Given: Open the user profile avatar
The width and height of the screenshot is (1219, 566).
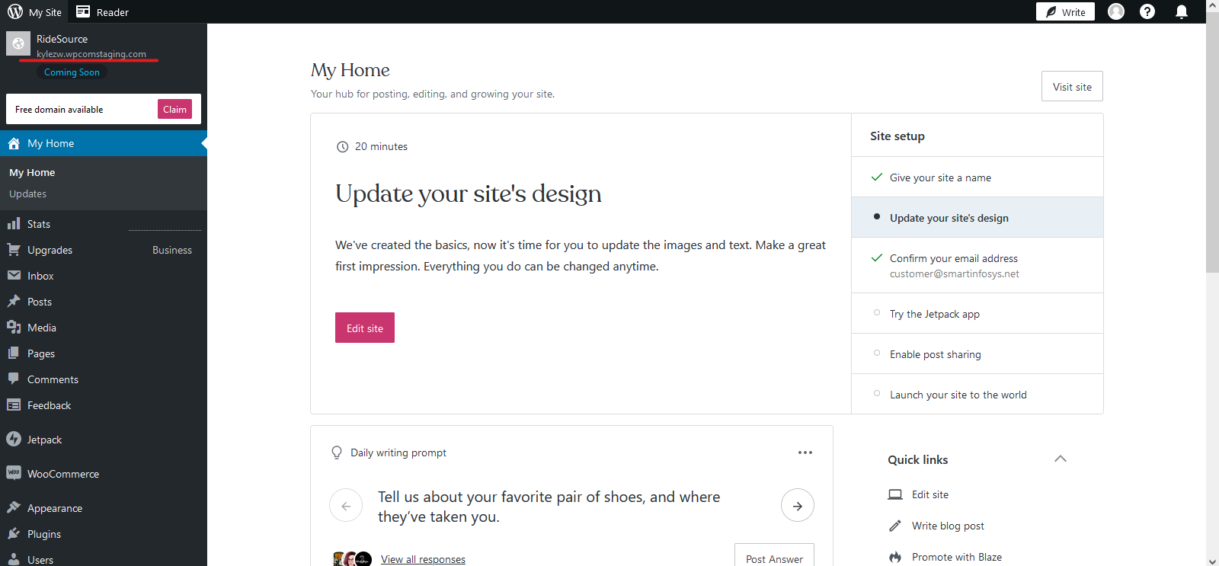Looking at the screenshot, I should [1116, 11].
